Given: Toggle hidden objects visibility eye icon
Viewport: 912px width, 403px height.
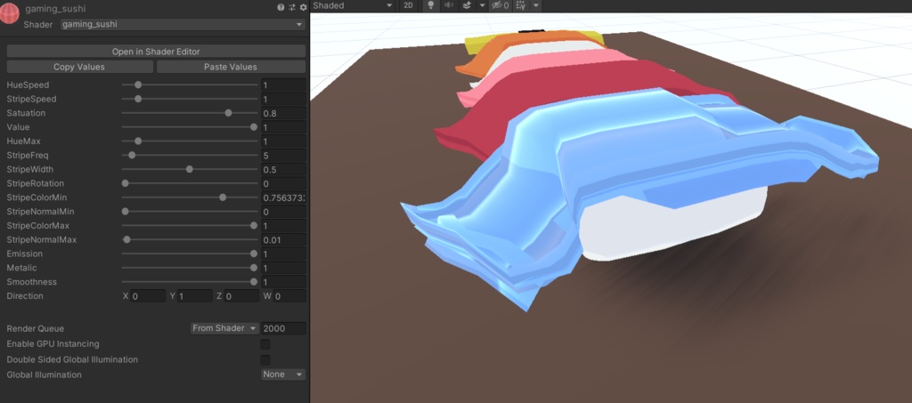Looking at the screenshot, I should click(500, 6).
